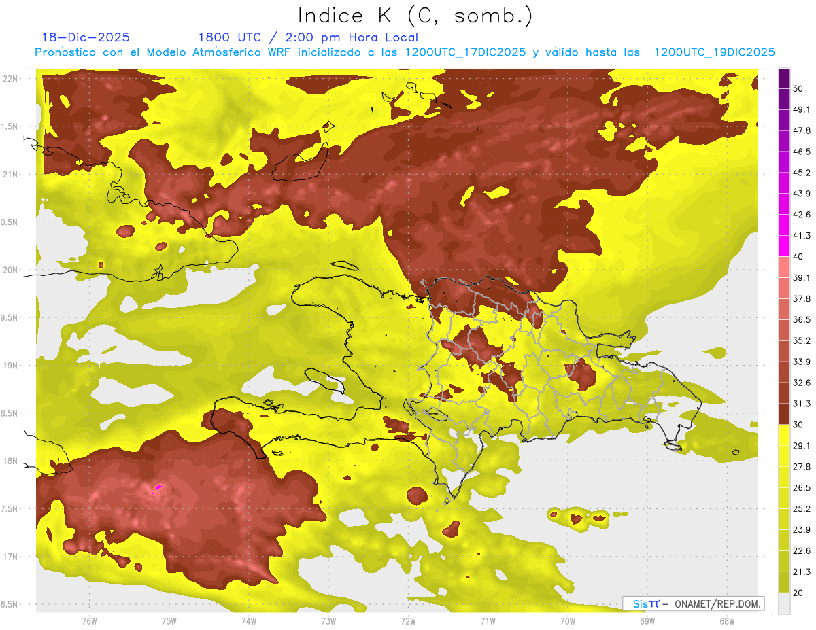This screenshot has height=630, width=816.
Task: Click the legend value '33.9'
Action: point(800,362)
